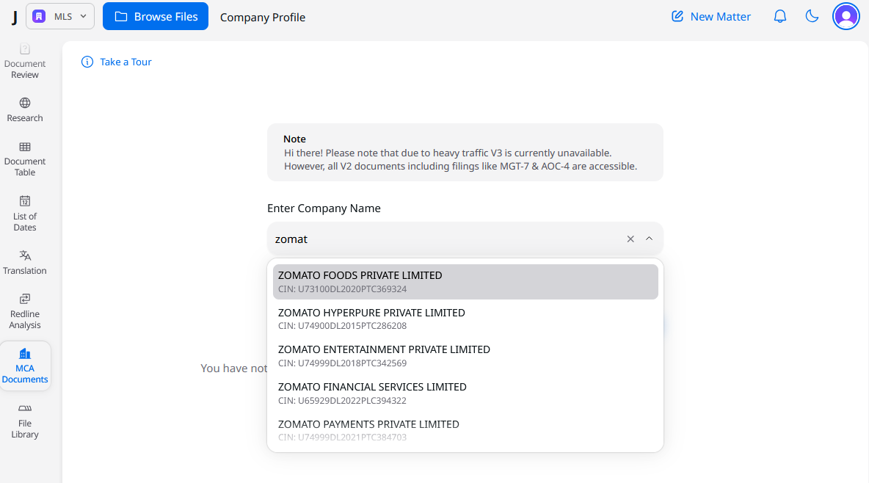Open the Translation tool icon

coord(25,256)
